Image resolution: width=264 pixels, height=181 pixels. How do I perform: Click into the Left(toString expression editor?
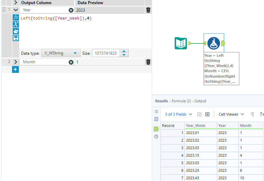pyautogui.click(x=85, y=31)
